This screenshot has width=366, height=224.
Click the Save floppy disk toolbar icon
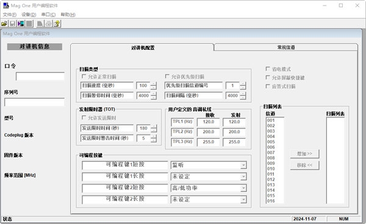tap(13, 24)
